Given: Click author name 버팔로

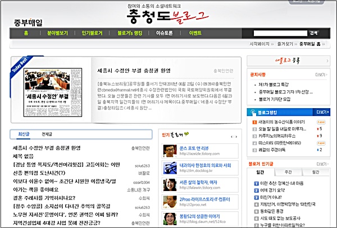Looking at the screenshot, I should click(144, 173).
